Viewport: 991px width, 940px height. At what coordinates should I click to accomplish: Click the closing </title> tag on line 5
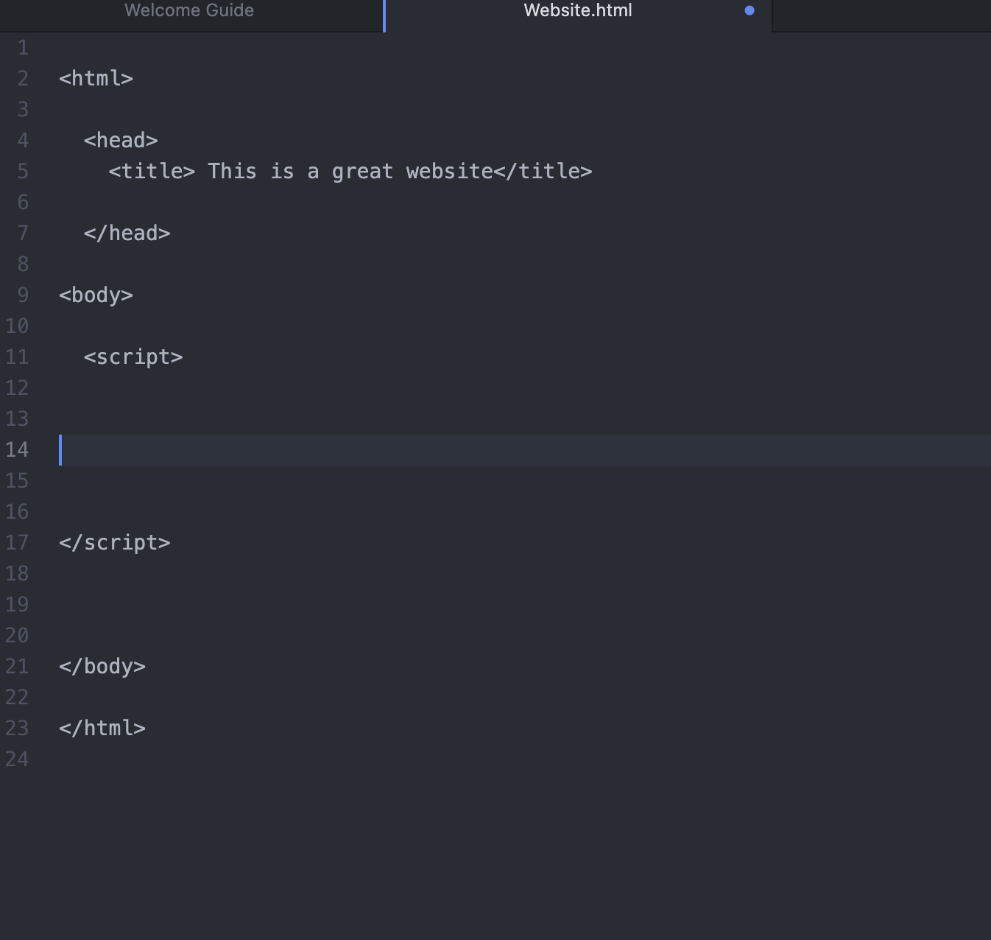(543, 172)
